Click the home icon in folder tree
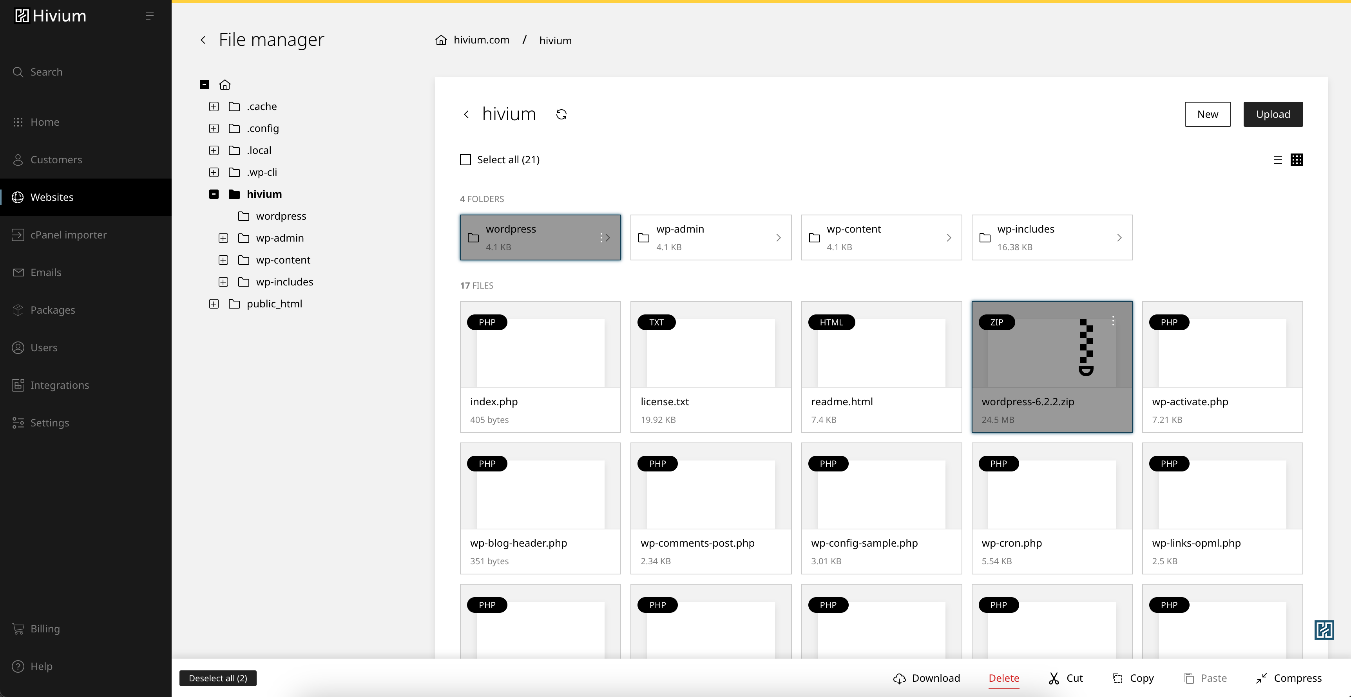 pyautogui.click(x=225, y=85)
